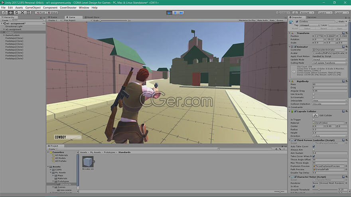Pick Collider Material via circle selector

(346, 123)
